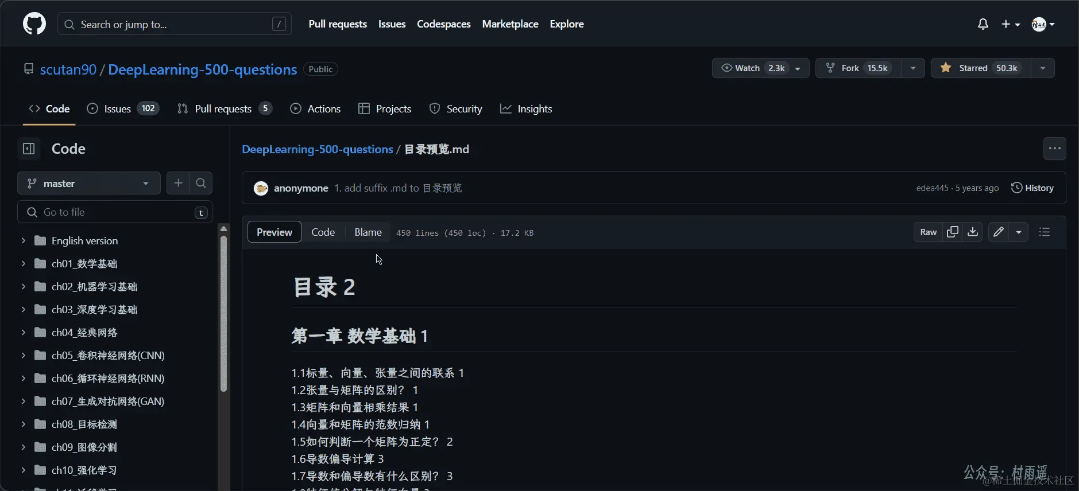
Task: Open the user avatar menu
Action: [x=1043, y=24]
